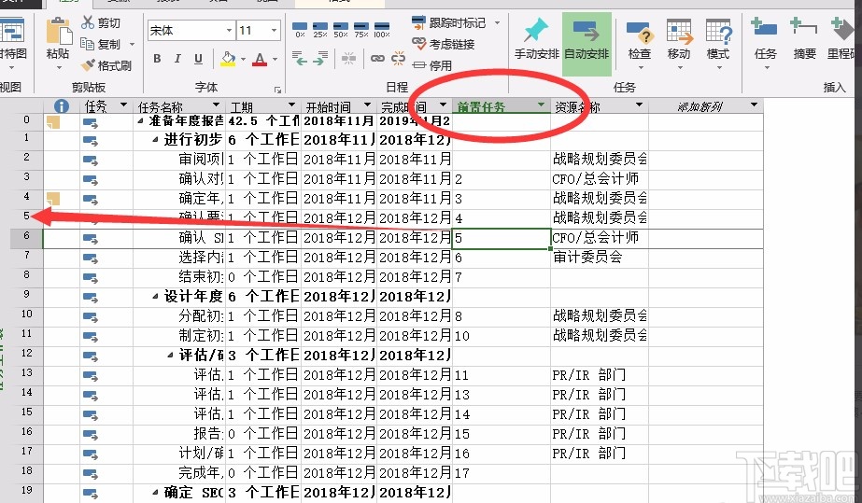Select the Format Painter (格式刷) brush
Screen dimensions: 862x503
pos(88,65)
